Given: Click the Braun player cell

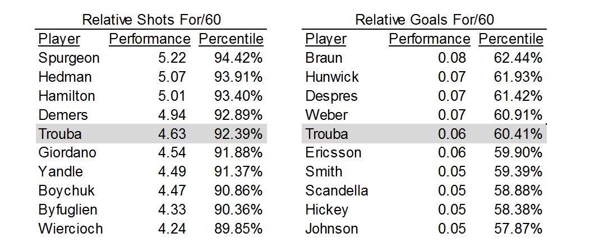Looking at the screenshot, I should pyautogui.click(x=324, y=58).
